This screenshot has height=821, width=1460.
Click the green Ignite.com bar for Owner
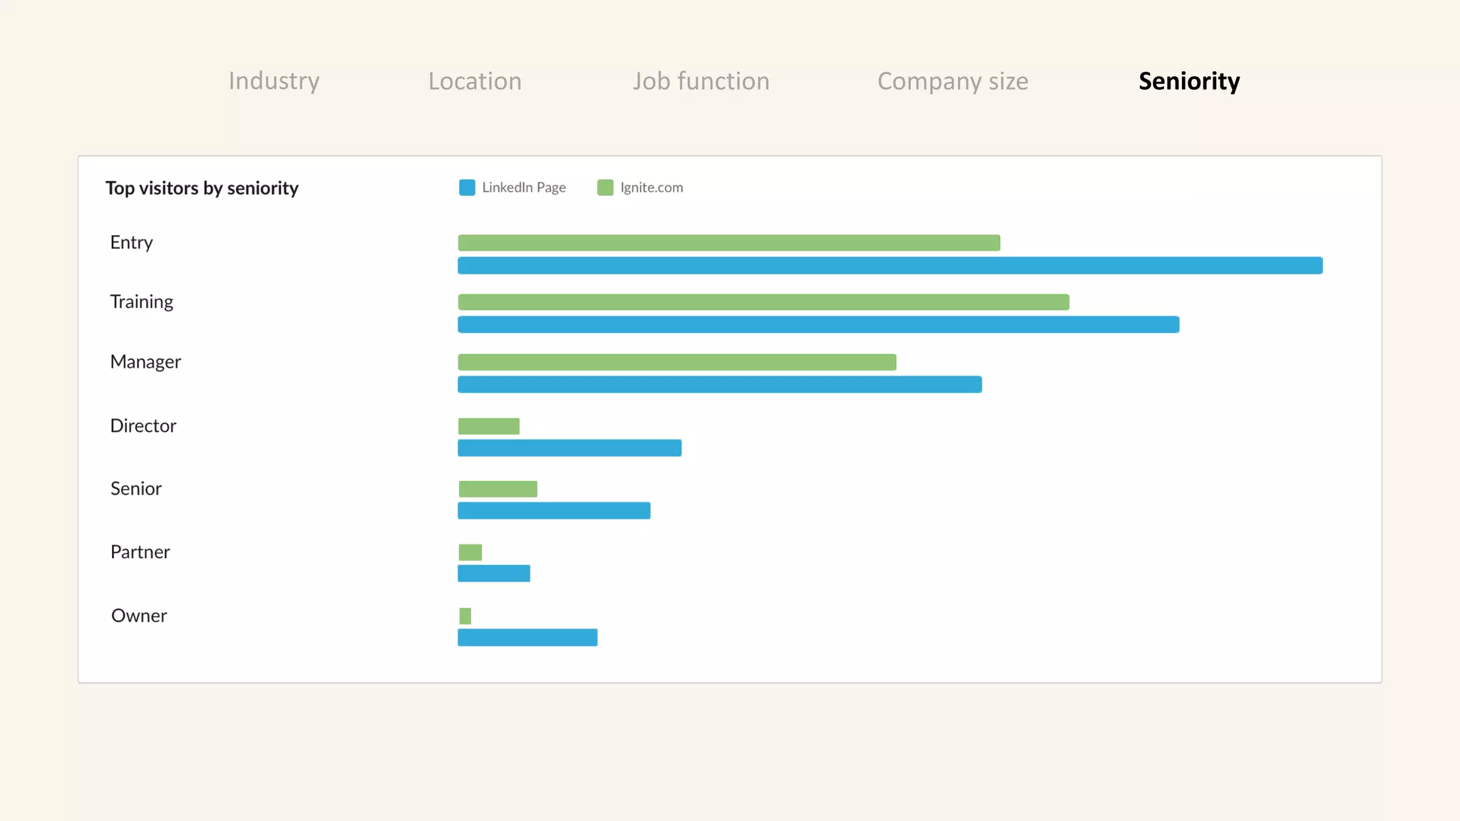click(465, 616)
